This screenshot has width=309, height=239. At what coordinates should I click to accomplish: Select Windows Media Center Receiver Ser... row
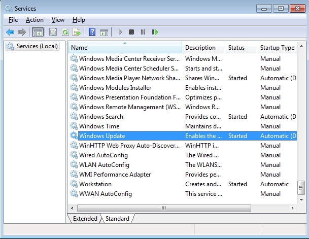click(183, 58)
